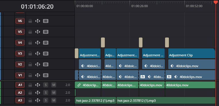Screen dimensions: 219x106
Task: Click the 2.0 channel label of A1
Action: tap(68, 85)
